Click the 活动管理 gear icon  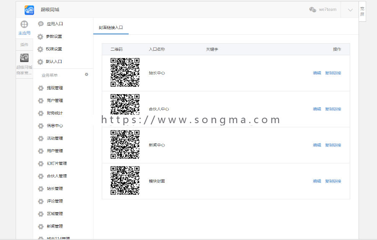click(x=41, y=138)
